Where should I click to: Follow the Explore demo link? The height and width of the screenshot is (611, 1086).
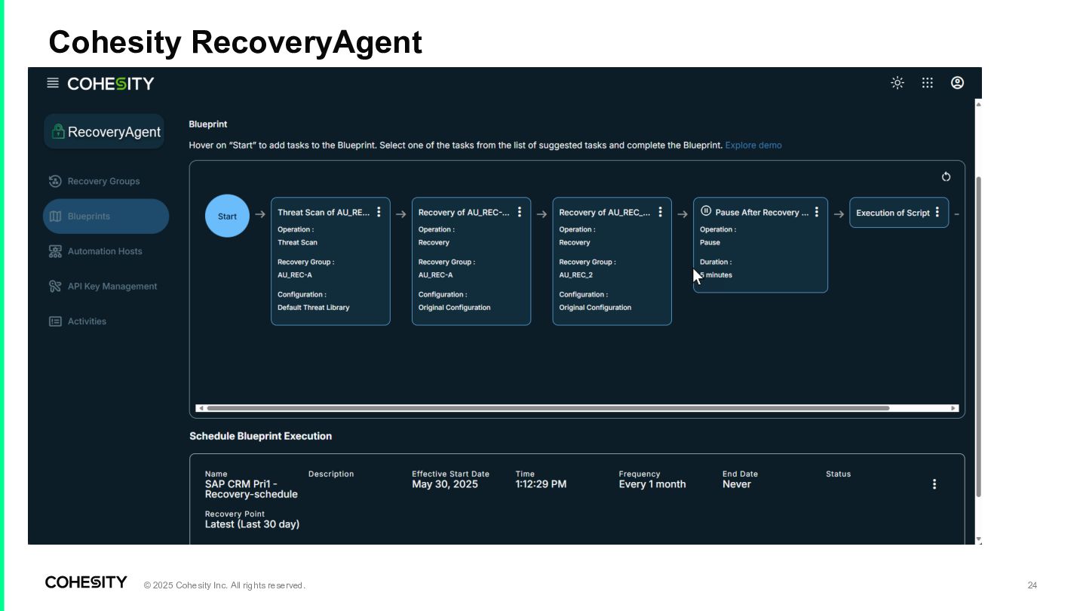(x=753, y=146)
